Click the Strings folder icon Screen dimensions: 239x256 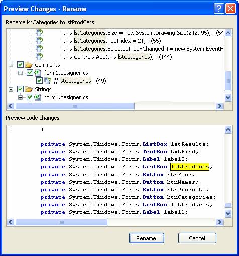29,89
